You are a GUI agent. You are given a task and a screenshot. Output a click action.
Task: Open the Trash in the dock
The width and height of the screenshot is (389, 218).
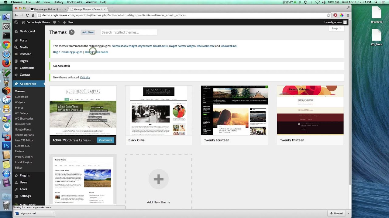[6, 206]
